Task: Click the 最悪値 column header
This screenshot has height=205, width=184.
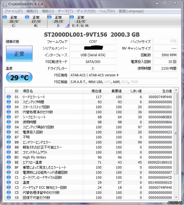Action: pos(113,91)
